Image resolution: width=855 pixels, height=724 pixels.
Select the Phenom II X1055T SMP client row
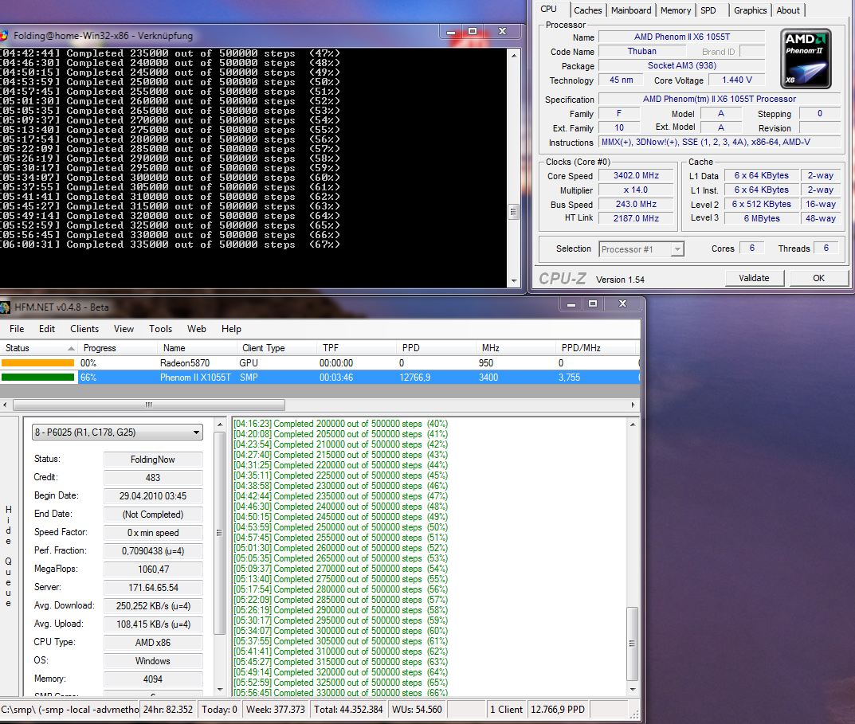pyautogui.click(x=320, y=378)
